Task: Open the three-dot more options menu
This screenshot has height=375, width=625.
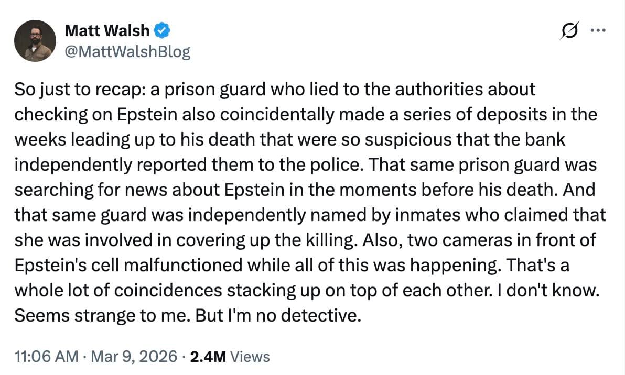Action: tap(598, 30)
